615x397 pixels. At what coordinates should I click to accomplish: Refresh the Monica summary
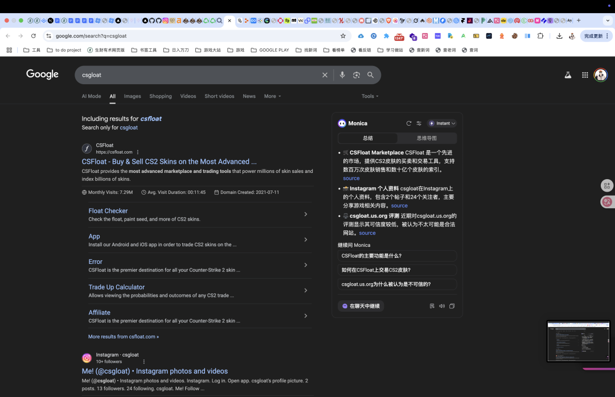coord(409,123)
